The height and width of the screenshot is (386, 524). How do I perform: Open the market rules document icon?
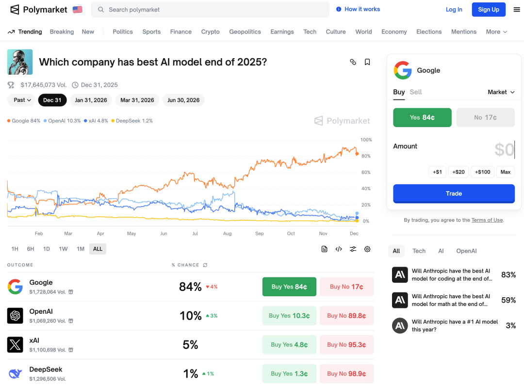(324, 249)
